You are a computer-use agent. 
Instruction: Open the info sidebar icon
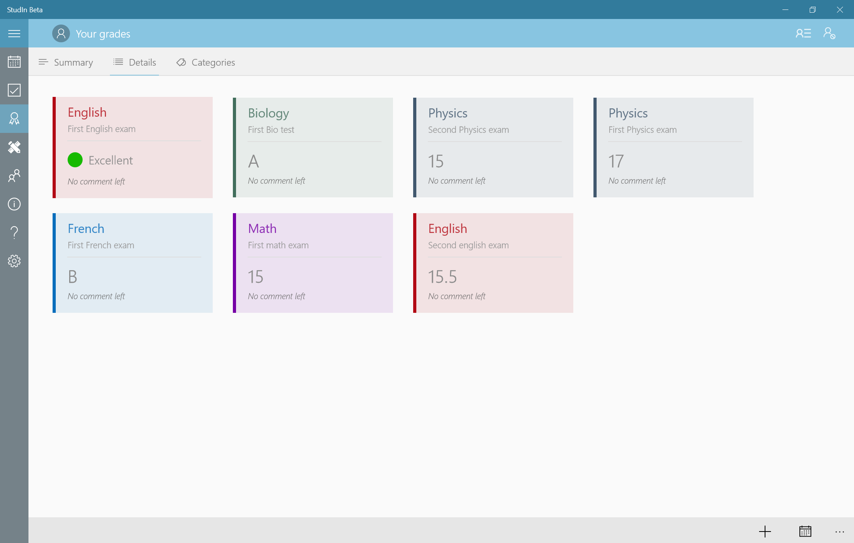(x=14, y=204)
